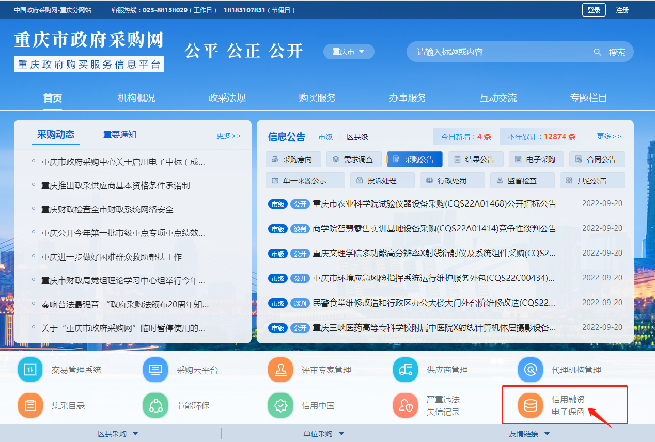Open the 政采法规 navigation menu
Screen dimensions: 655x442
(x=227, y=98)
